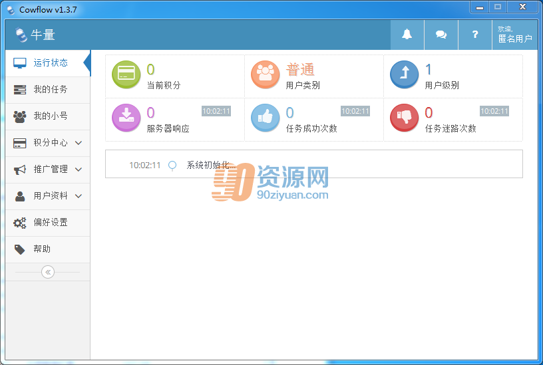Screen dimensions: 543x365
Task: Click the 牛量 logo icon in header
Action: [x=21, y=35]
